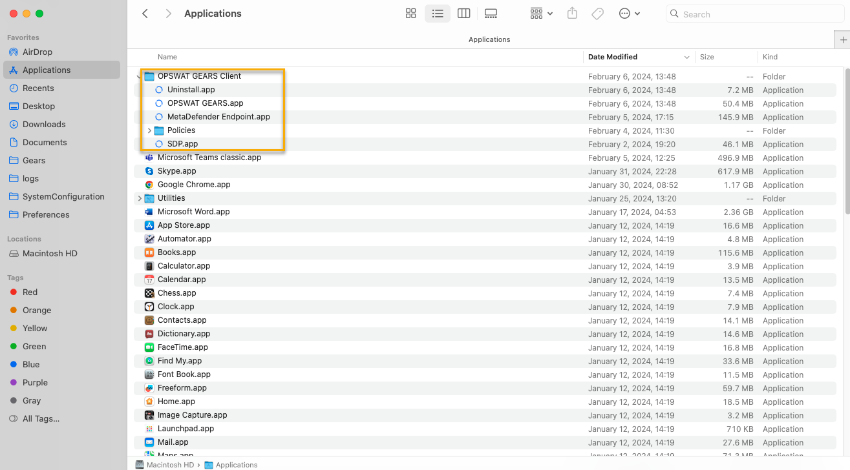Image resolution: width=850 pixels, height=470 pixels.
Task: Click Macintosh HD in the path bar
Action: click(x=165, y=465)
